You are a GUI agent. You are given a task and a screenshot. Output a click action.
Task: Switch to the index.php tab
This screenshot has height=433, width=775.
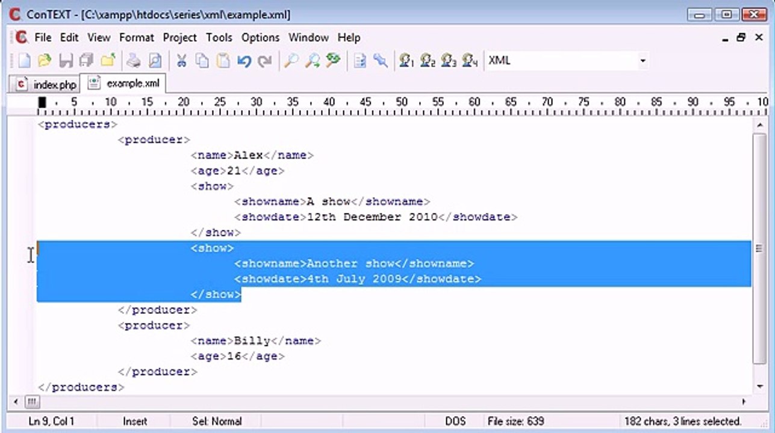(x=46, y=84)
